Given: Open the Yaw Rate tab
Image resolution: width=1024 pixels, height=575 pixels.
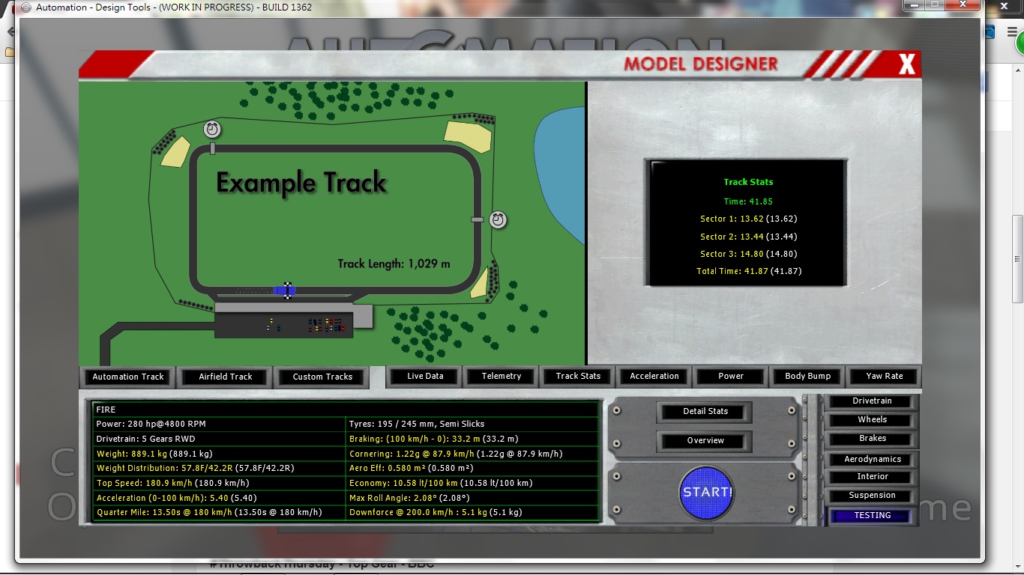Looking at the screenshot, I should click(885, 376).
